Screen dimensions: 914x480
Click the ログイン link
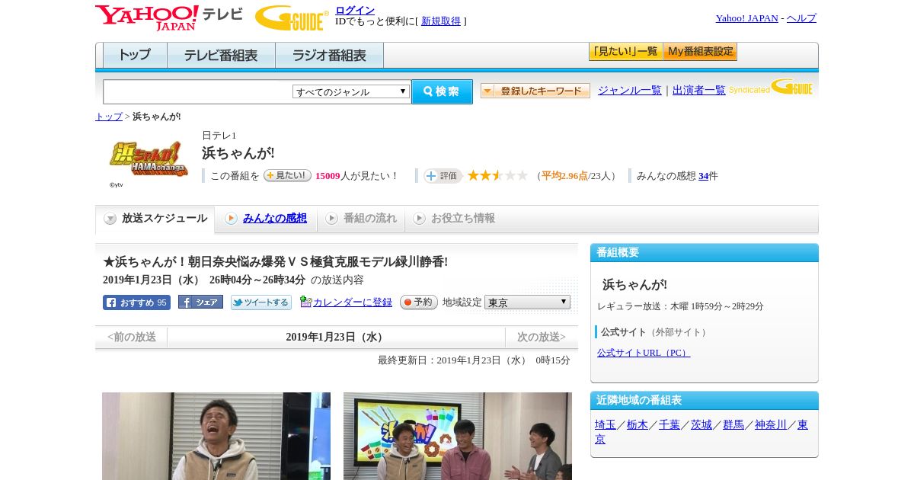[355, 10]
